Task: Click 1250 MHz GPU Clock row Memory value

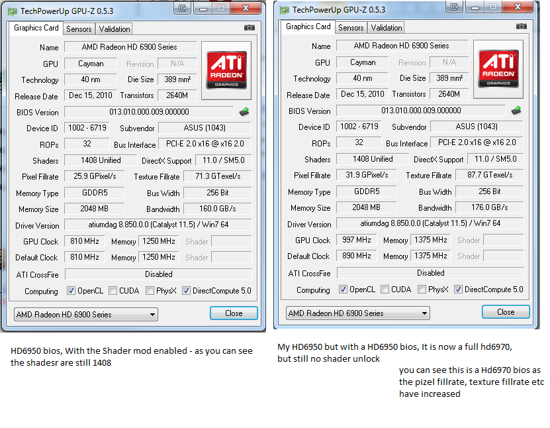Action: 159,241
